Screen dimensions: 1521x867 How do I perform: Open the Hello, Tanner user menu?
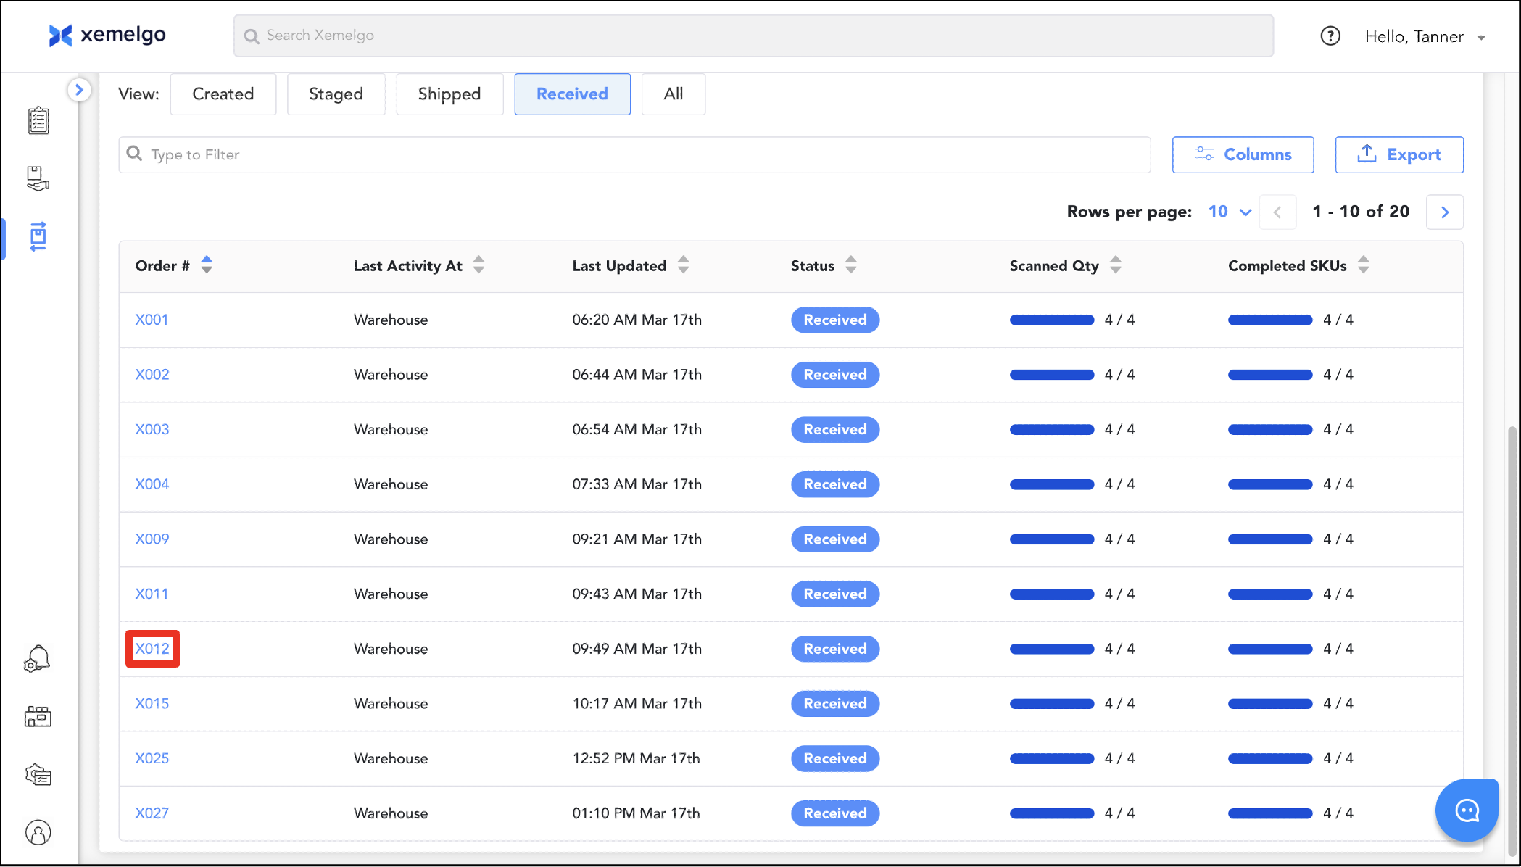click(x=1424, y=36)
